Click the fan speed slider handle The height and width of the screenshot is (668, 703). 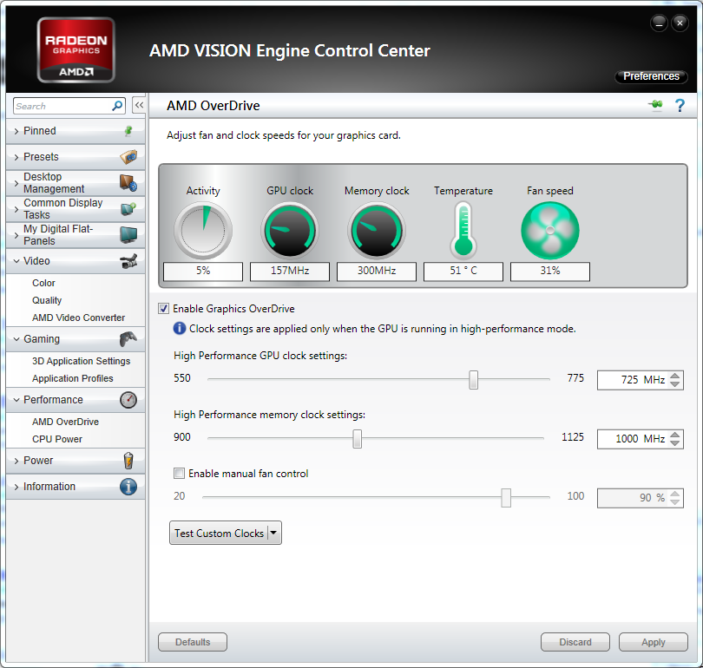pyautogui.click(x=506, y=498)
